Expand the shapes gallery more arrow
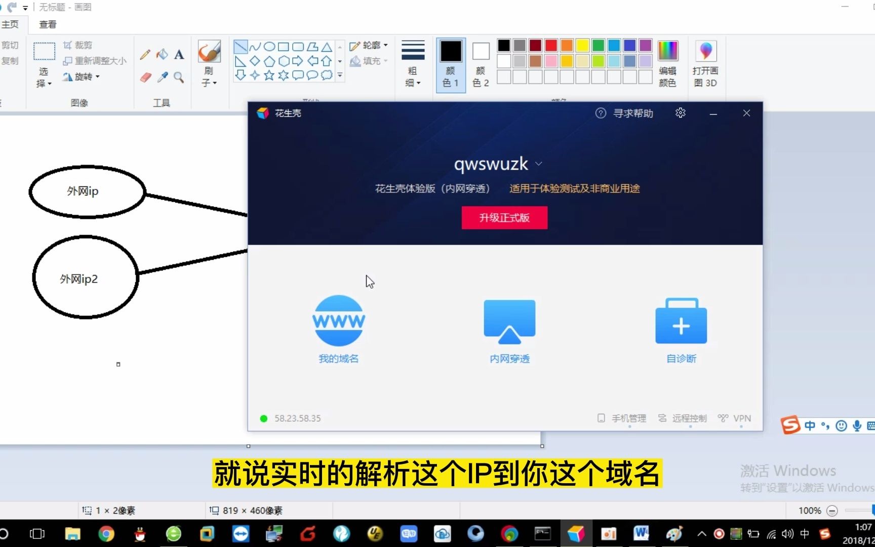Screen dimensions: 875x547 pos(340,75)
